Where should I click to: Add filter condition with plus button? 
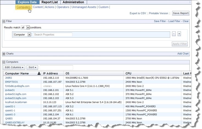click(x=179, y=34)
